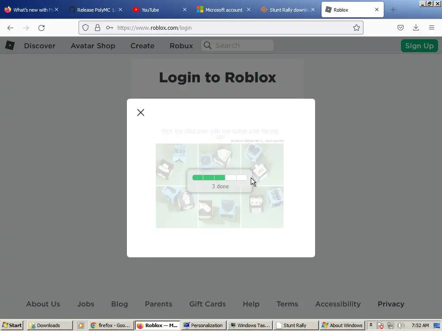Open the Blog footer link
This screenshot has width=442, height=331.
(120, 304)
